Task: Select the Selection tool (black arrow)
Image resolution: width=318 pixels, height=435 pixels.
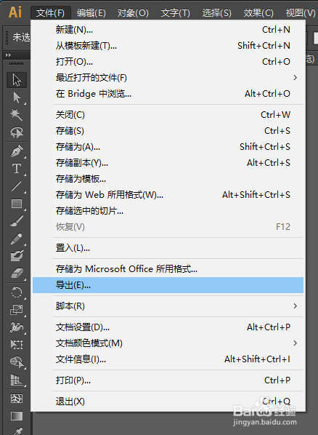Action: click(x=17, y=80)
